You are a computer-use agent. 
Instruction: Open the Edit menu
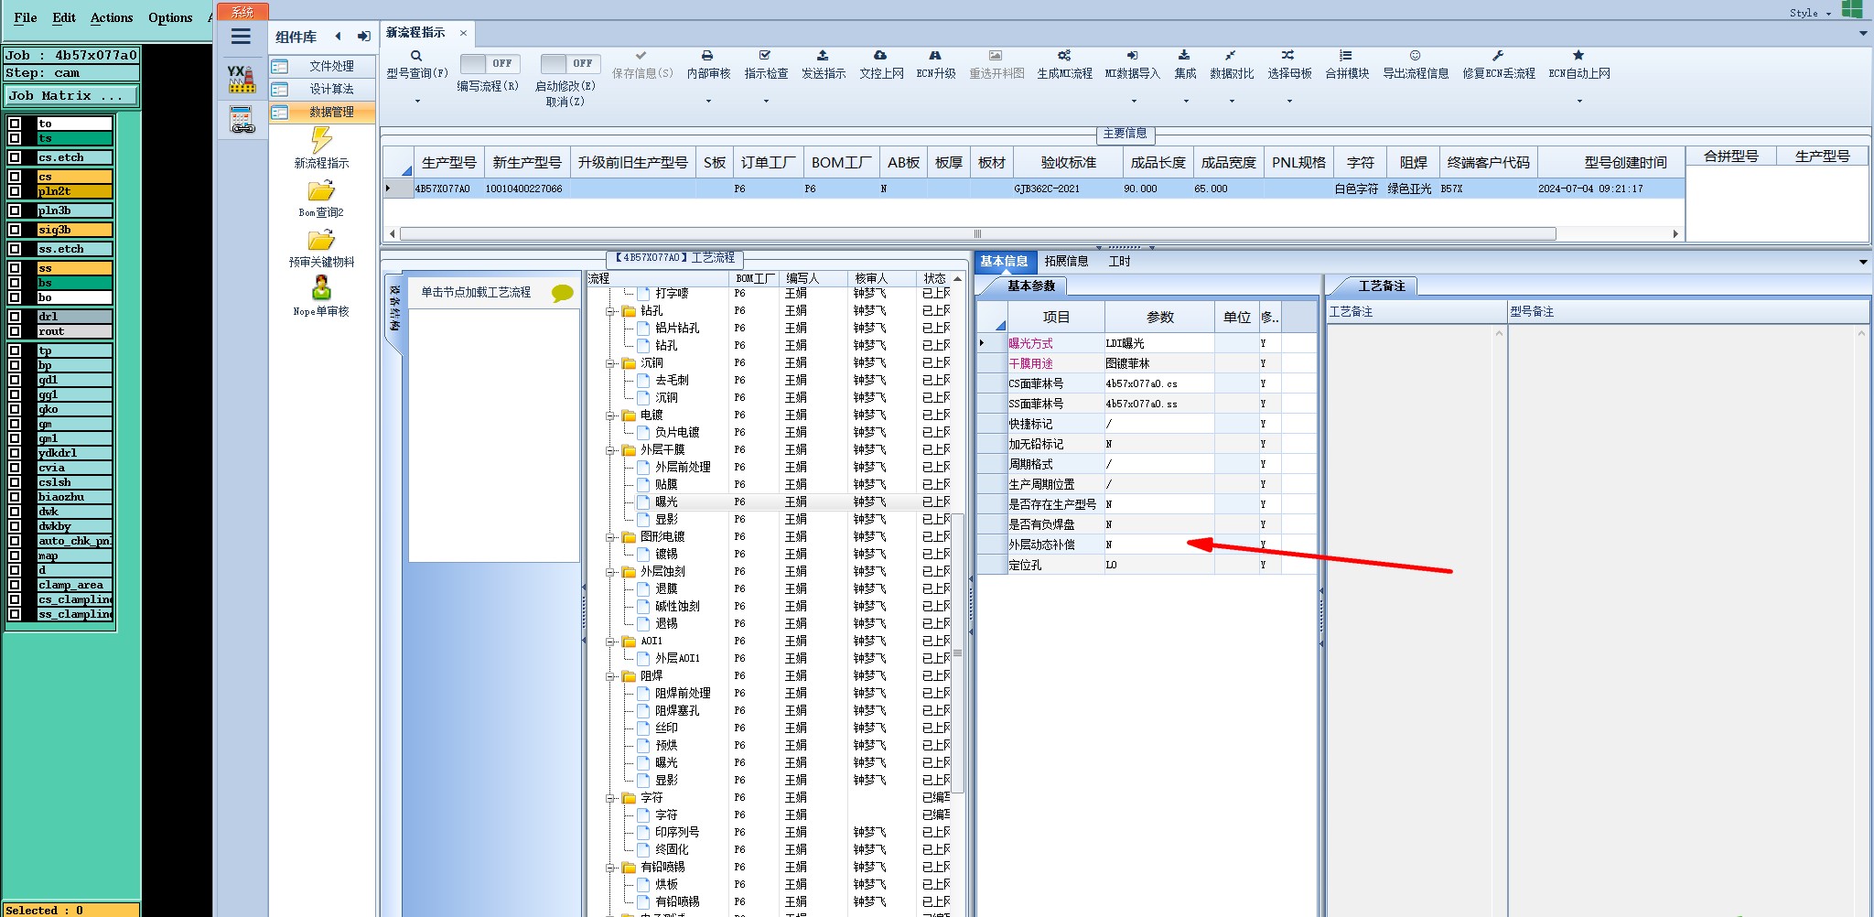64,17
